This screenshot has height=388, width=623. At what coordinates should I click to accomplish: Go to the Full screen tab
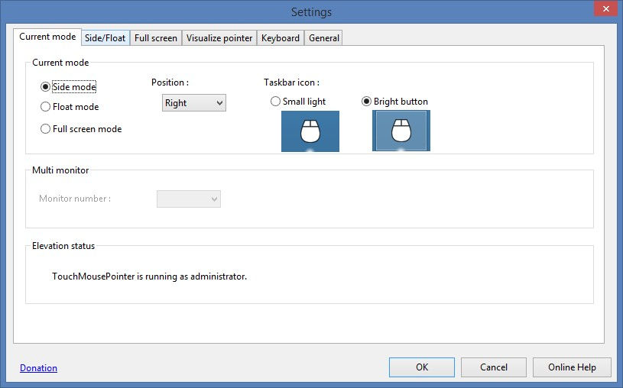[156, 38]
